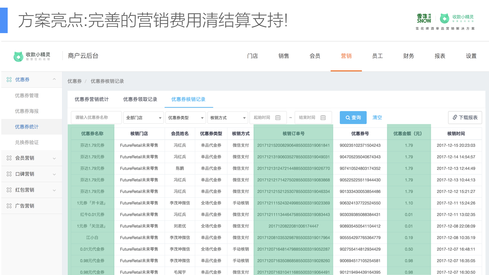489x275 pixels.
Task: Click member name 刘君优
Action: tap(180, 226)
